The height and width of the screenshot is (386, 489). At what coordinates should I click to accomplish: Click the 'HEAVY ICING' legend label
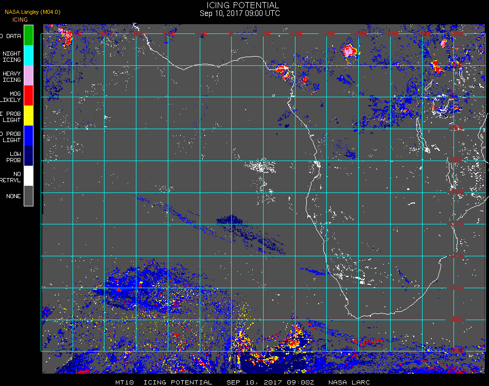[x=12, y=77]
